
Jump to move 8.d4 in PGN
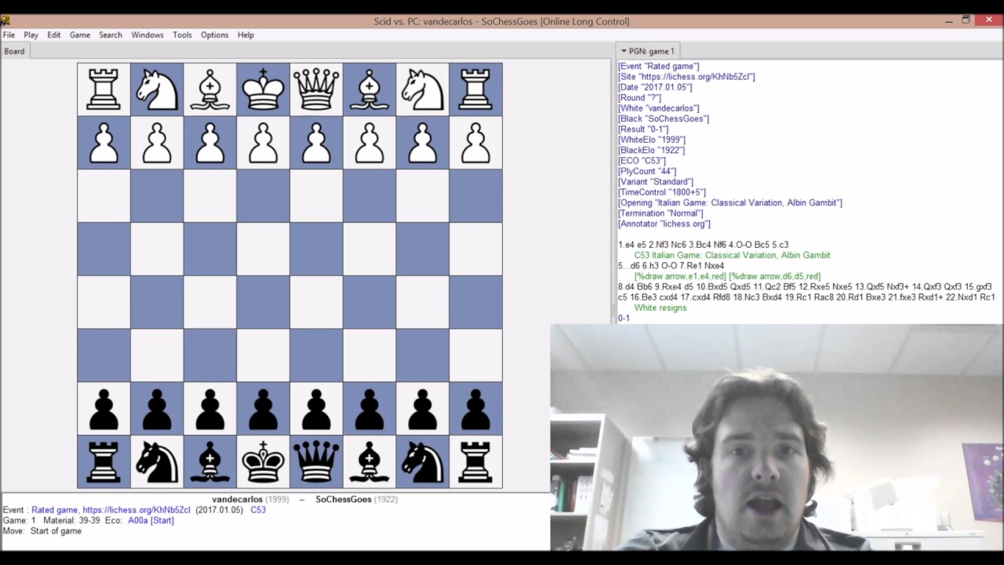627,287
